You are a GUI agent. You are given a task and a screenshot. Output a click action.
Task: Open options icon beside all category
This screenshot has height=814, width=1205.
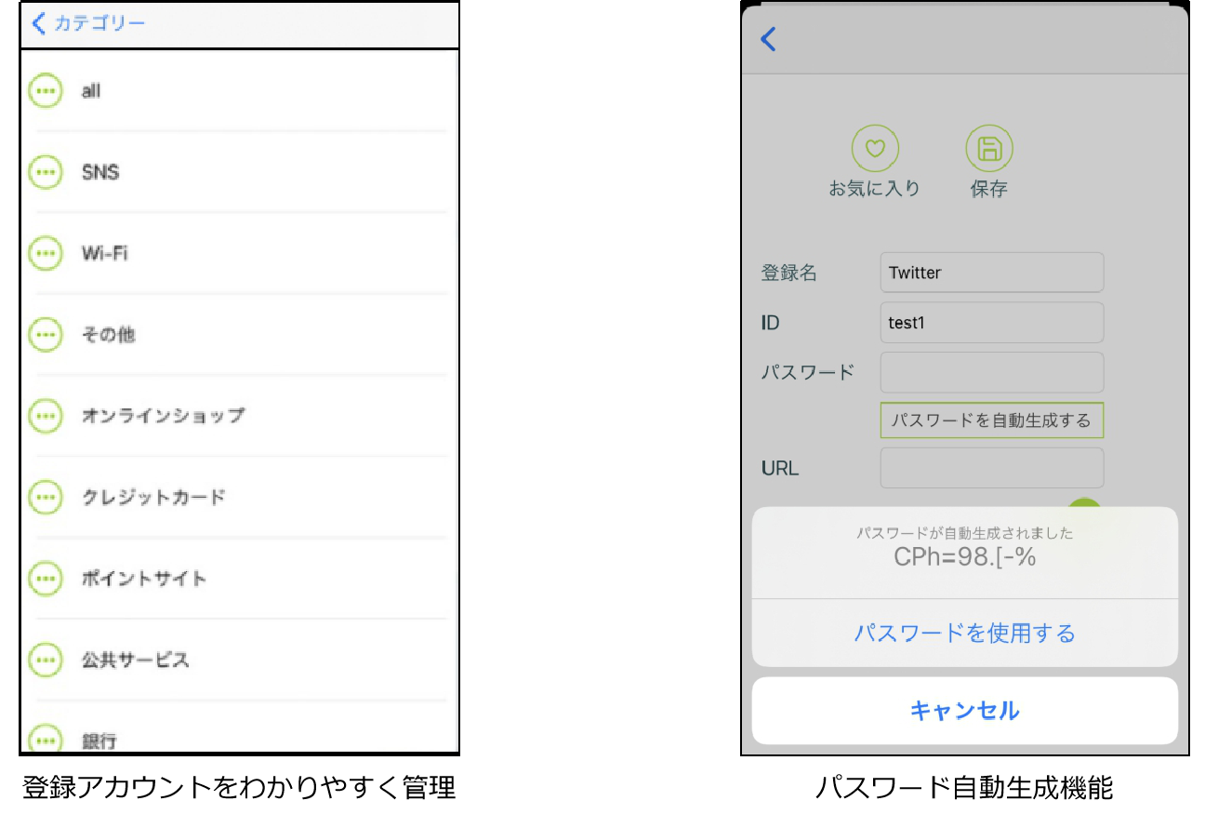45,91
